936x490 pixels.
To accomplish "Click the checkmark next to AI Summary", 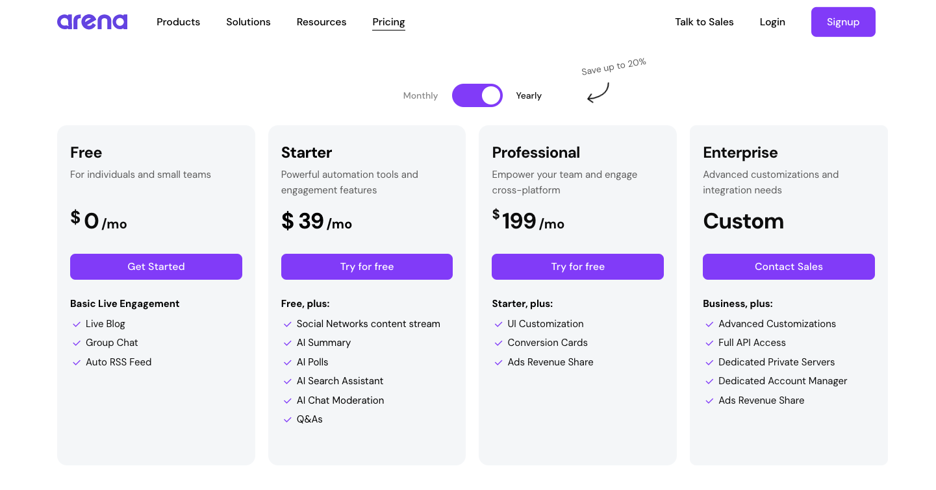I will point(288,343).
